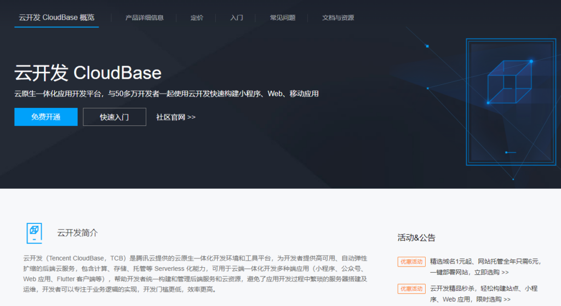561x306 pixels.
Task: Click the 优惠活动 tag beside 云开发精品秒杀
Action: click(411, 289)
